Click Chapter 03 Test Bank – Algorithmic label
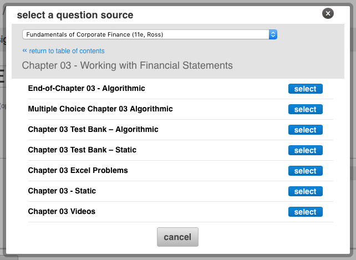This screenshot has height=260, width=356. pyautogui.click(x=93, y=129)
